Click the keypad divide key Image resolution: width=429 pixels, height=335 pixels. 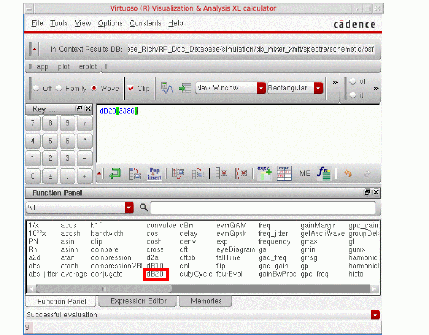click(85, 123)
